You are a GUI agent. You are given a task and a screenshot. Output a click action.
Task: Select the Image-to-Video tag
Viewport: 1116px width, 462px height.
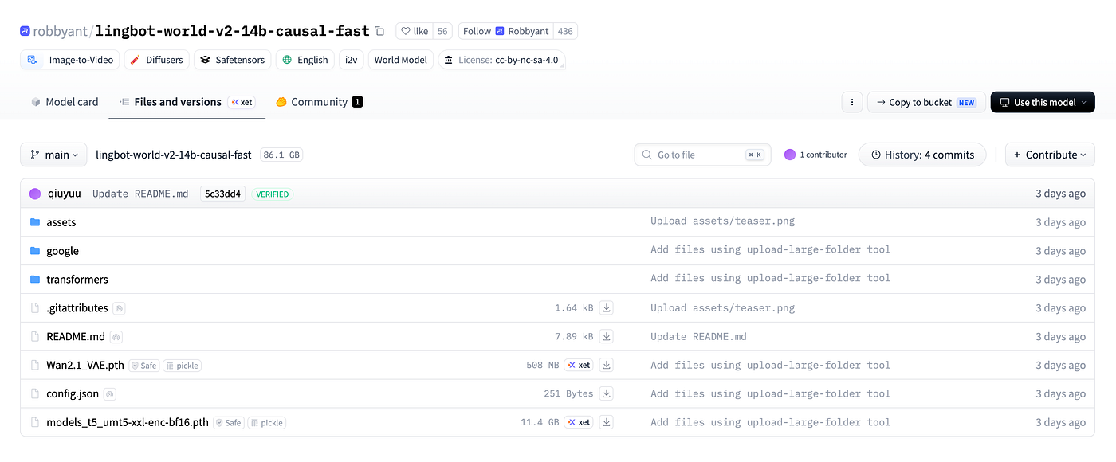coord(70,60)
